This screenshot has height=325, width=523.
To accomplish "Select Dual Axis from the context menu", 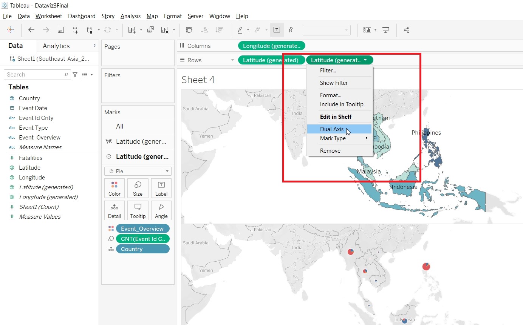I will (332, 129).
